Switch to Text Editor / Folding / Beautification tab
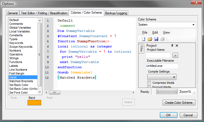The image size is (204, 122). (x=44, y=13)
